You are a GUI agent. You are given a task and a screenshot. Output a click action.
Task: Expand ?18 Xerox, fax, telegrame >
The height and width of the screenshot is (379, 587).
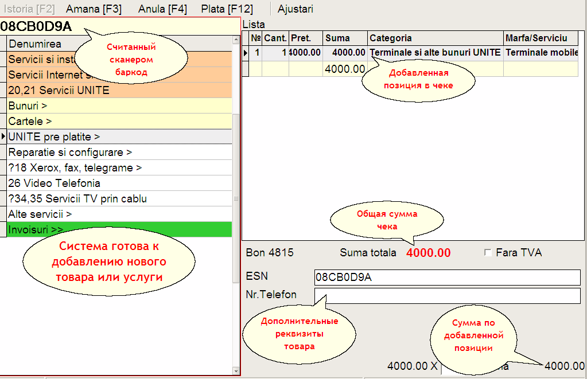click(119, 168)
